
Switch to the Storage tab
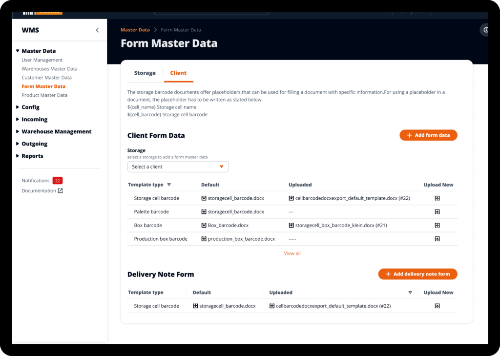click(x=145, y=73)
